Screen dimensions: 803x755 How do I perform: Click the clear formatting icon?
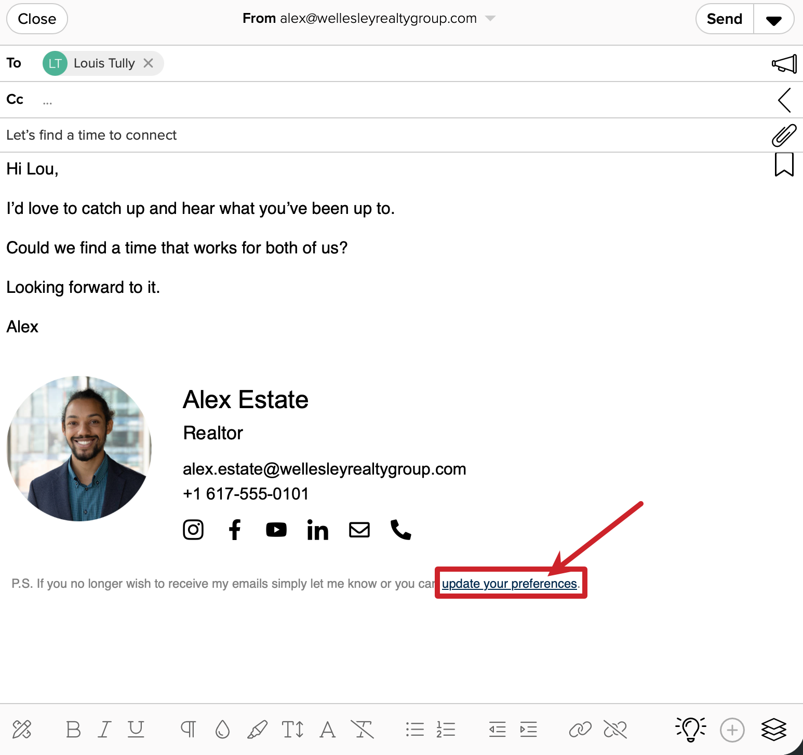363,729
